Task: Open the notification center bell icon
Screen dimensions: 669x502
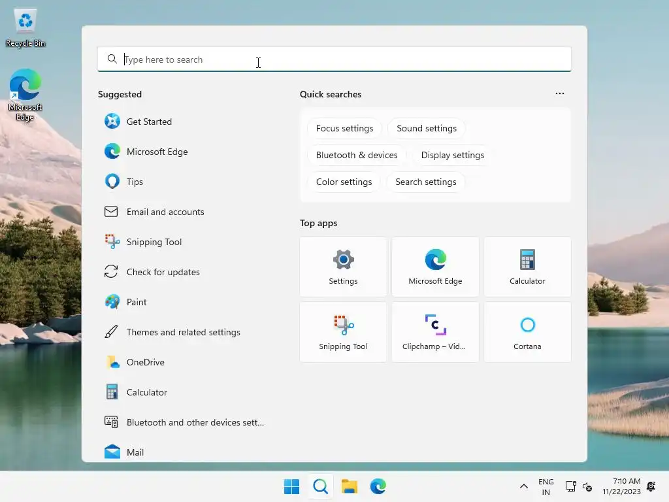Action: pos(651,486)
